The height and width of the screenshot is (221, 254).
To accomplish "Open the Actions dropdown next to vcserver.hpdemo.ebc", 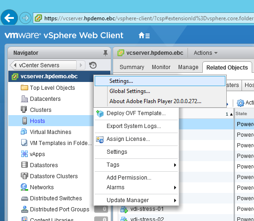I will 206,53.
